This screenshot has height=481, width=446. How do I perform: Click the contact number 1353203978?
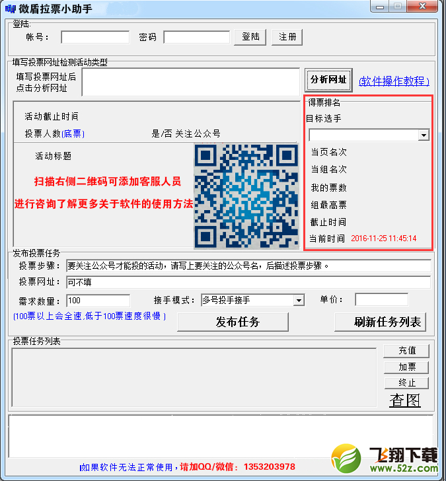pyautogui.click(x=270, y=467)
